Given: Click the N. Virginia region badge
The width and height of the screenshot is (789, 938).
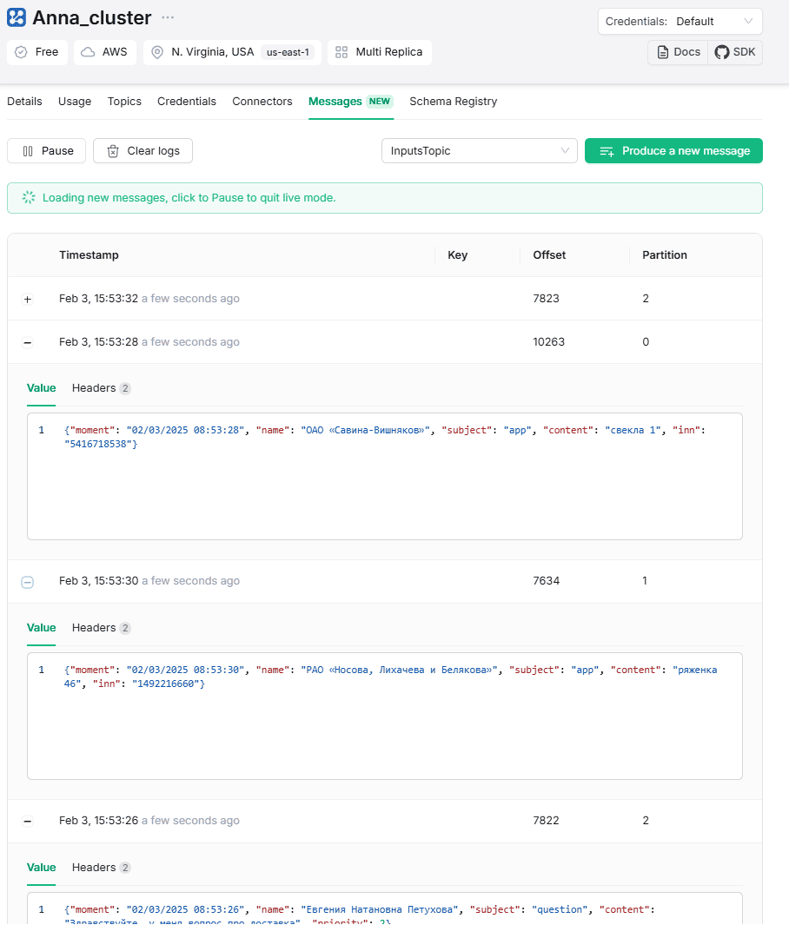Looking at the screenshot, I should pyautogui.click(x=232, y=52).
